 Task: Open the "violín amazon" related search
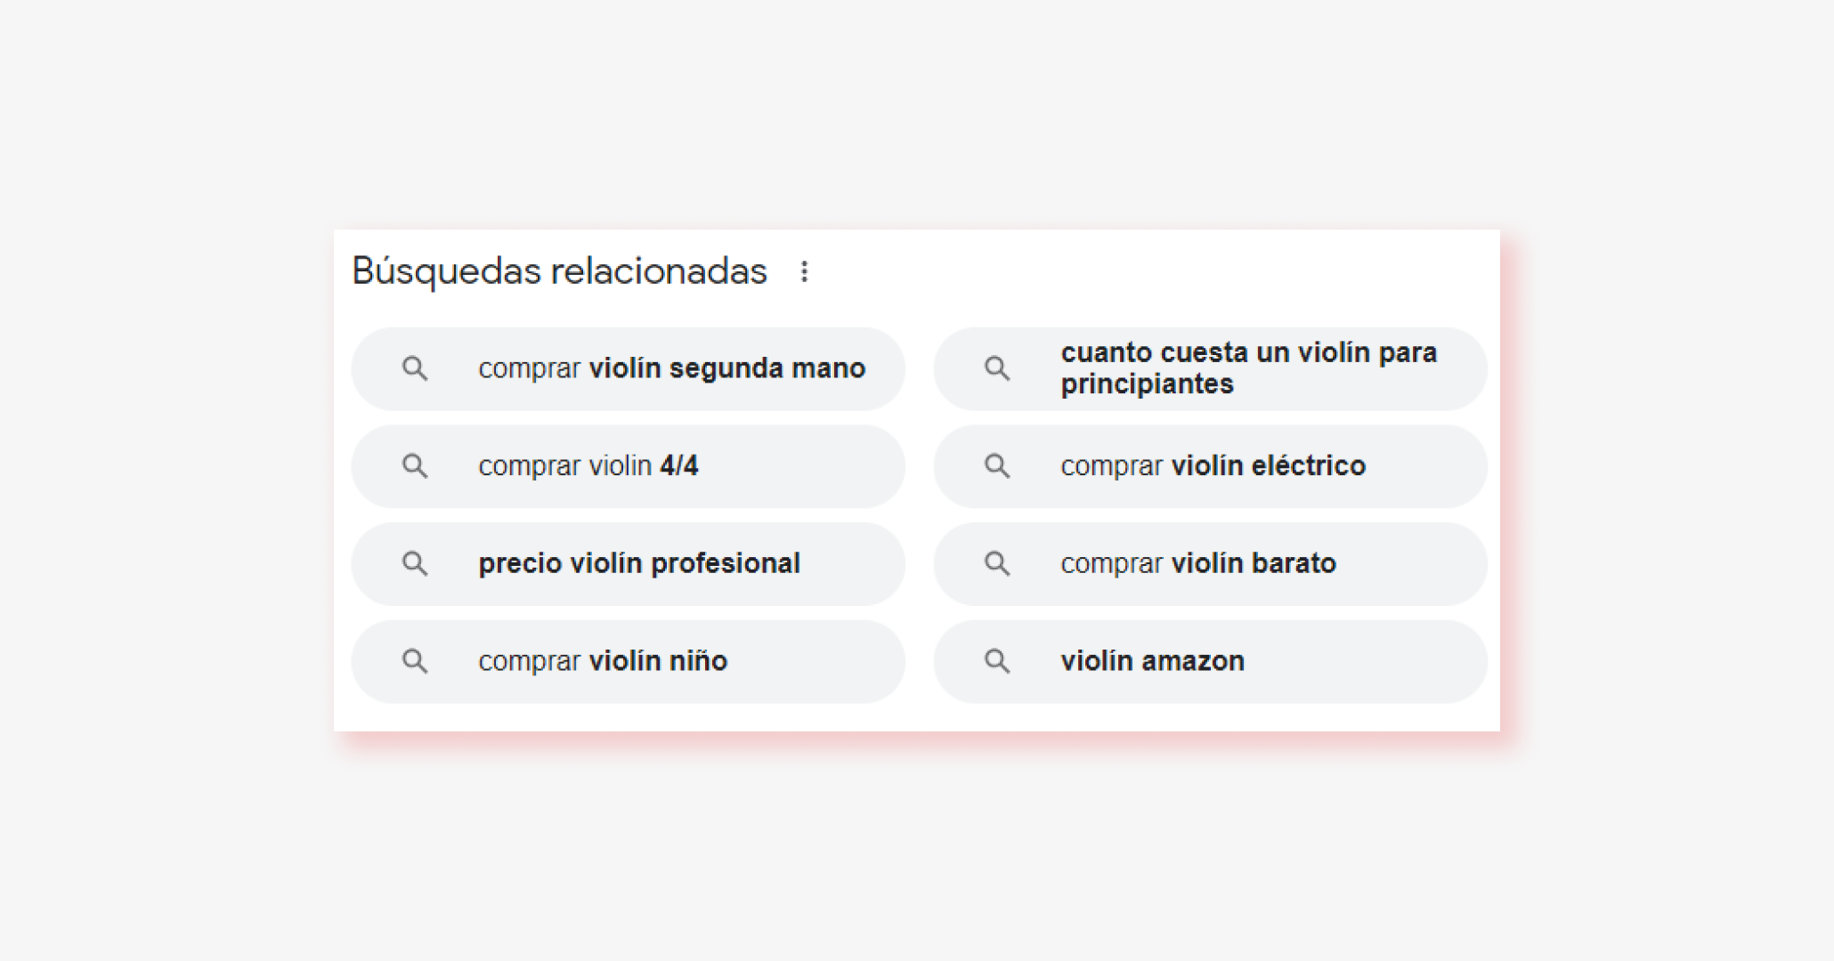pyautogui.click(x=1153, y=661)
